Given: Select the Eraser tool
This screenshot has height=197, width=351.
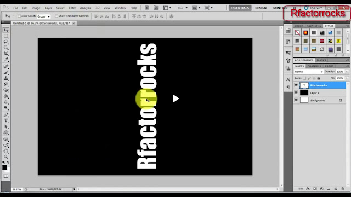Looking at the screenshot, I should pyautogui.click(x=6, y=90).
